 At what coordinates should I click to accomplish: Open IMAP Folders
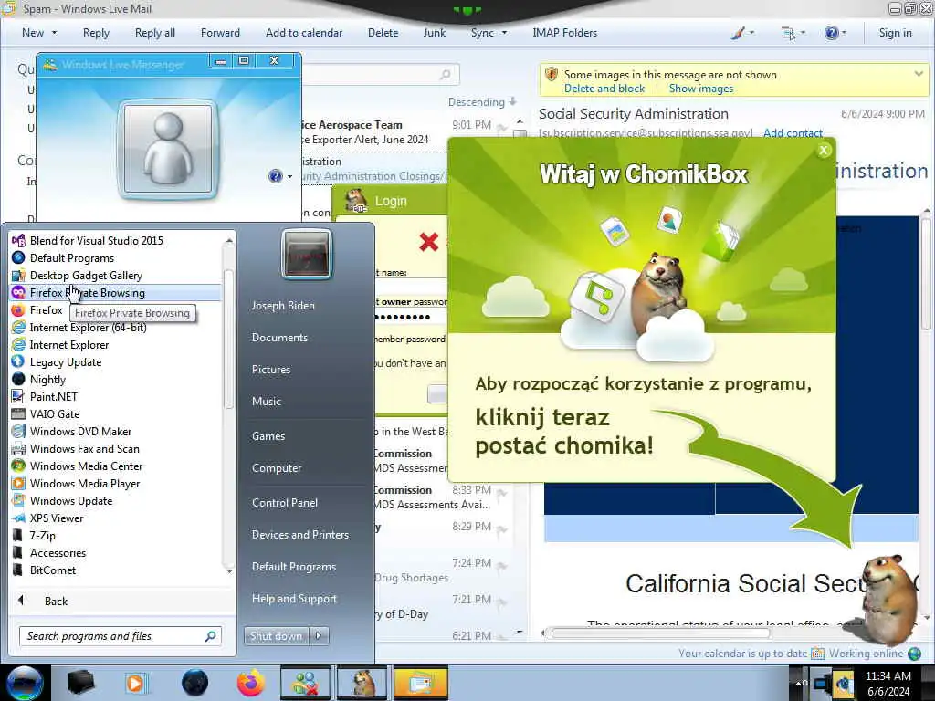564,33
